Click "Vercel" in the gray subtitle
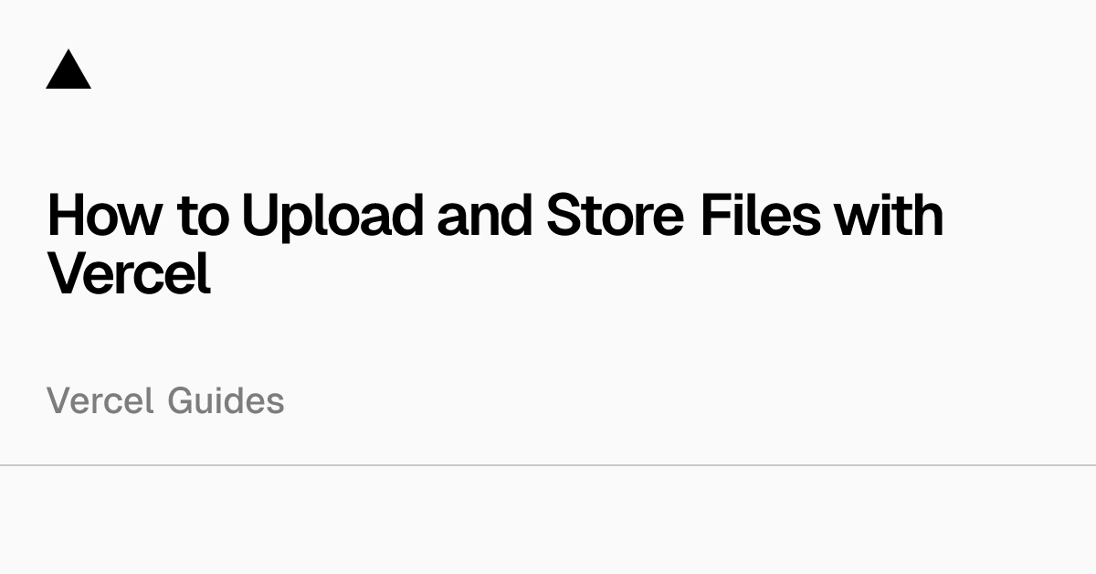 (x=100, y=401)
